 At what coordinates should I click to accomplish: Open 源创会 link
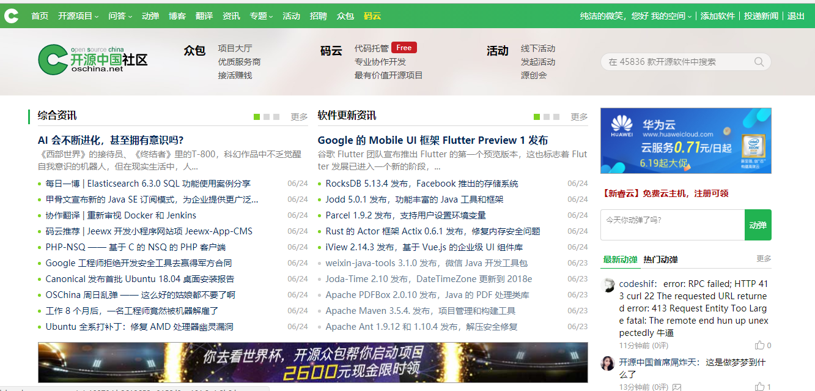[x=534, y=75]
